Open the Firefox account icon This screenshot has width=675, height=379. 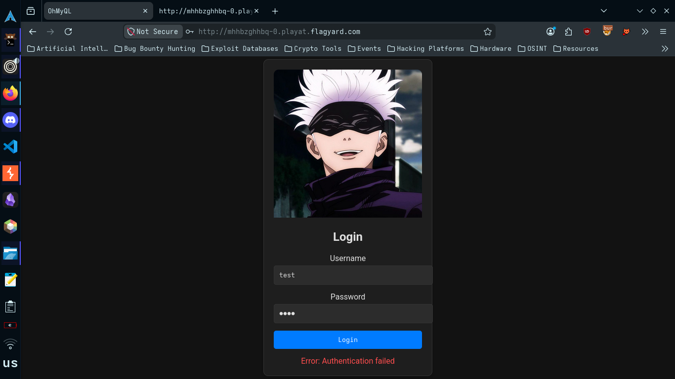pos(550,32)
